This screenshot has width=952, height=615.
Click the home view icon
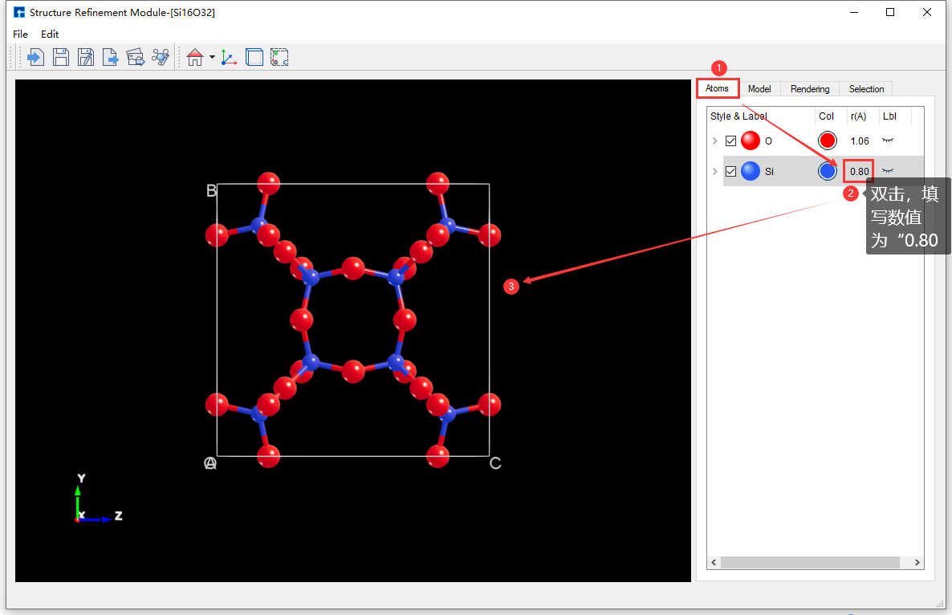(x=194, y=57)
